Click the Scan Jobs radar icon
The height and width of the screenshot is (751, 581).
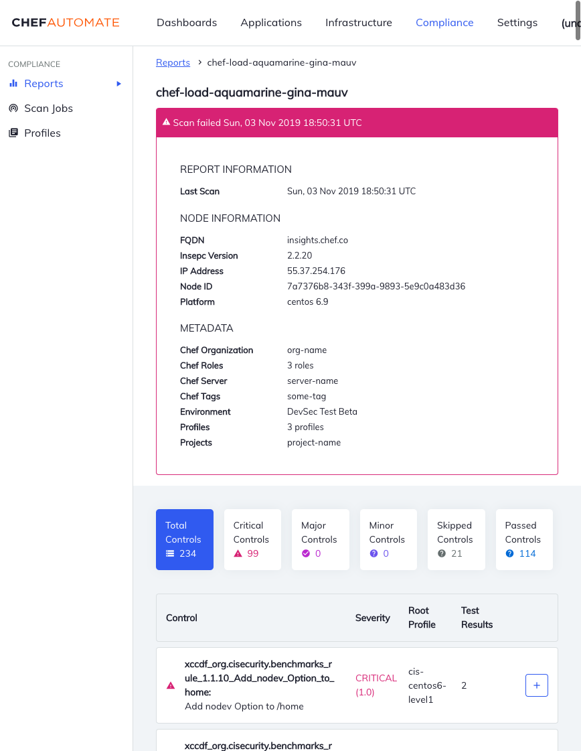click(13, 108)
